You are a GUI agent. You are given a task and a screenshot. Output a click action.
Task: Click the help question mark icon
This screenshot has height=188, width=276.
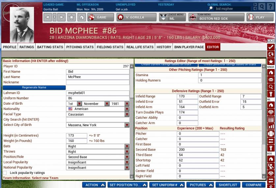pyautogui.click(x=270, y=6)
